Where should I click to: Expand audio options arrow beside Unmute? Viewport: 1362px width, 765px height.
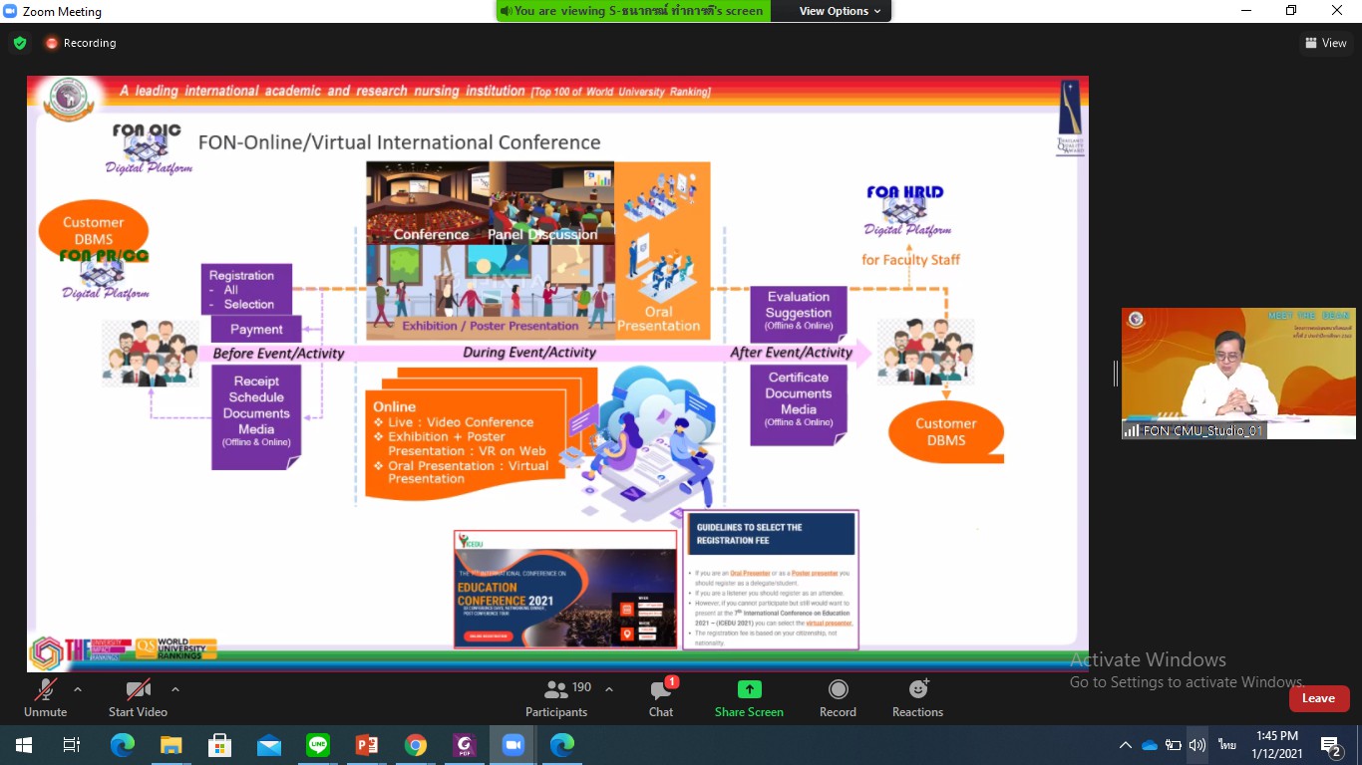pos(78,689)
